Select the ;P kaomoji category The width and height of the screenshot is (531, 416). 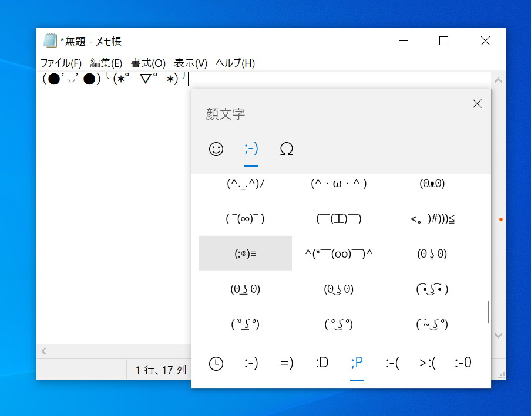357,363
